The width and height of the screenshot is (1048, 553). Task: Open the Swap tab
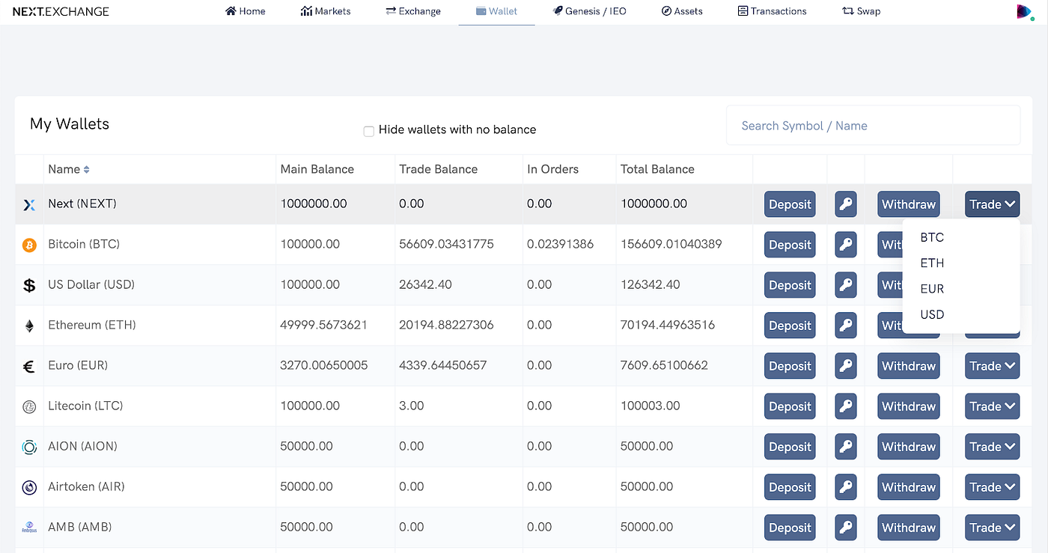pyautogui.click(x=861, y=11)
